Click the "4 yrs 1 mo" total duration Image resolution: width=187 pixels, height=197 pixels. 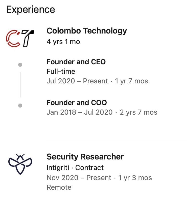[63, 42]
